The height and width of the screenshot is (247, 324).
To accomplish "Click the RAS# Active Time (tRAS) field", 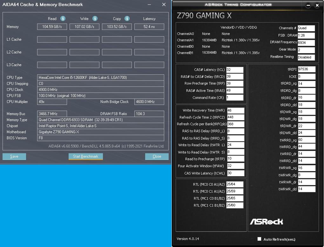I will [x=235, y=91].
